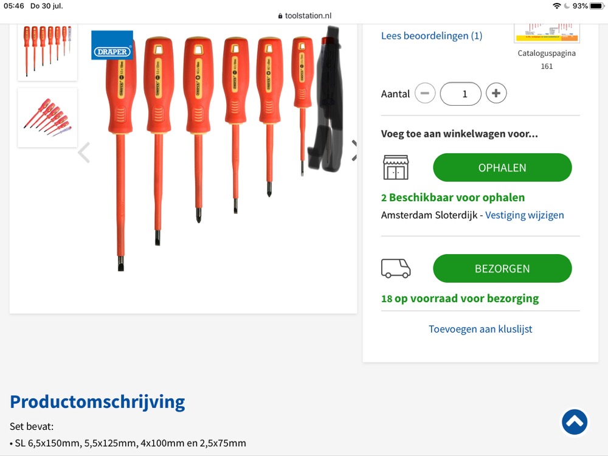Go to previous product image arrow

click(x=84, y=153)
